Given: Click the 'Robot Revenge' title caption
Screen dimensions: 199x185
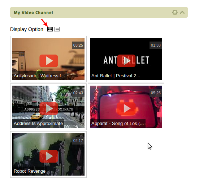Looking at the screenshot, I should coord(30,171).
